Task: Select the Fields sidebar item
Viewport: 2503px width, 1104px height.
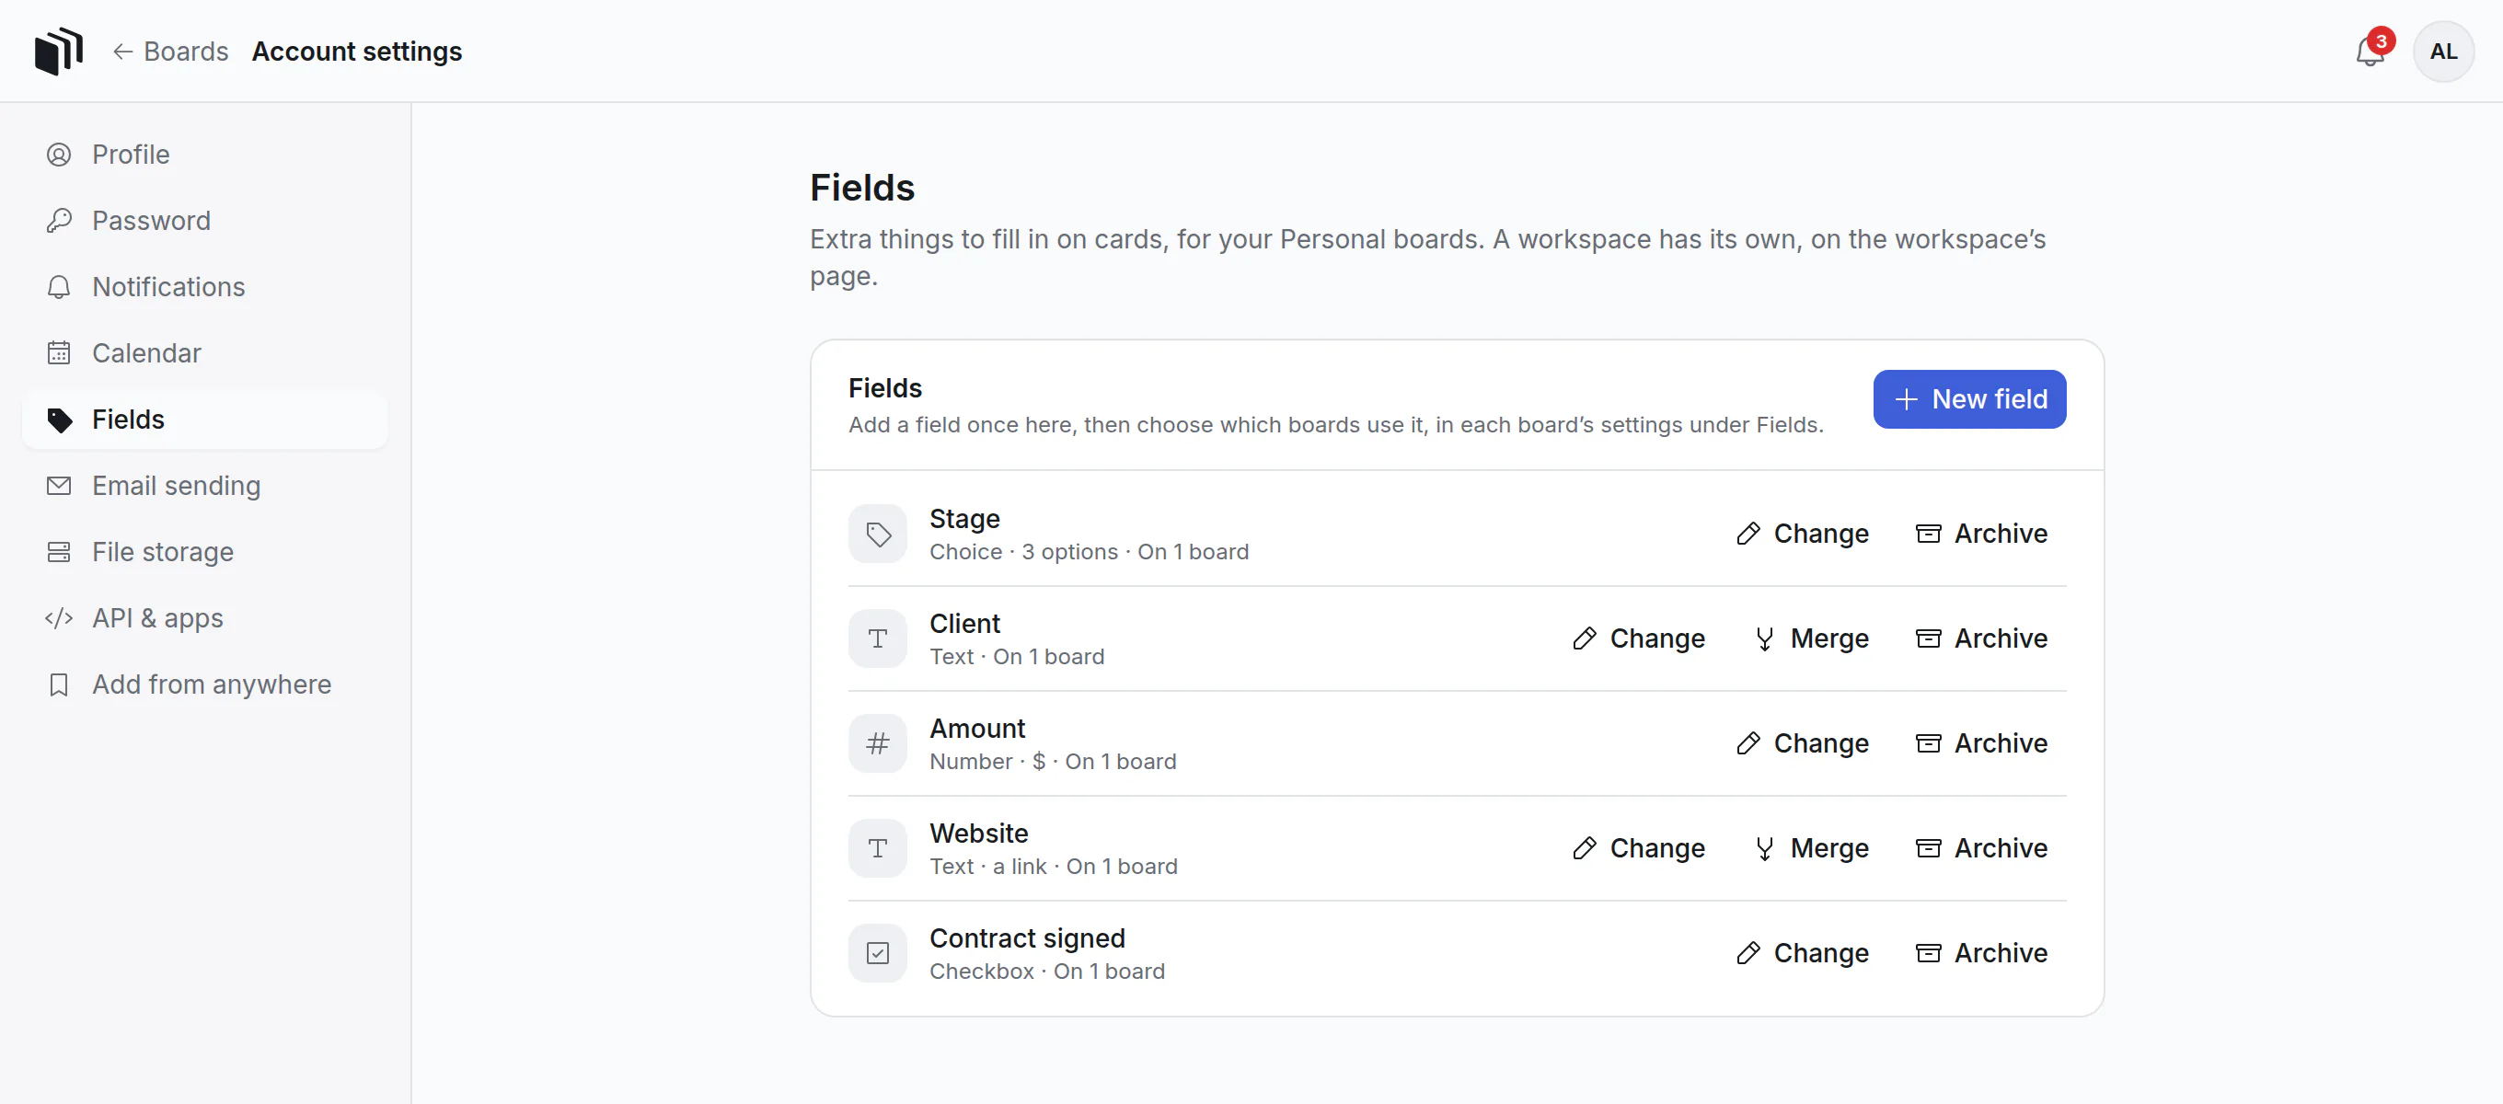Action: click(x=205, y=420)
